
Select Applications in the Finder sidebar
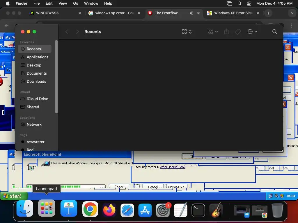pyautogui.click(x=35, y=57)
